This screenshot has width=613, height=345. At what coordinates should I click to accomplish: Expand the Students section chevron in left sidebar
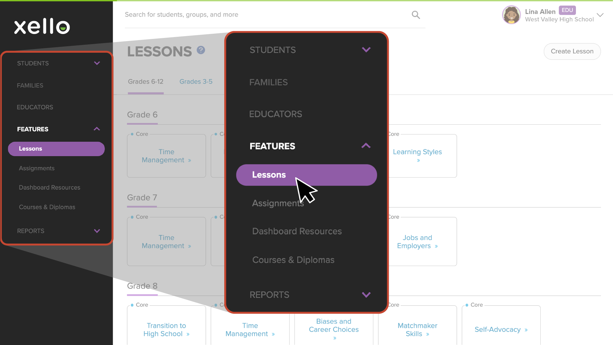pos(97,63)
